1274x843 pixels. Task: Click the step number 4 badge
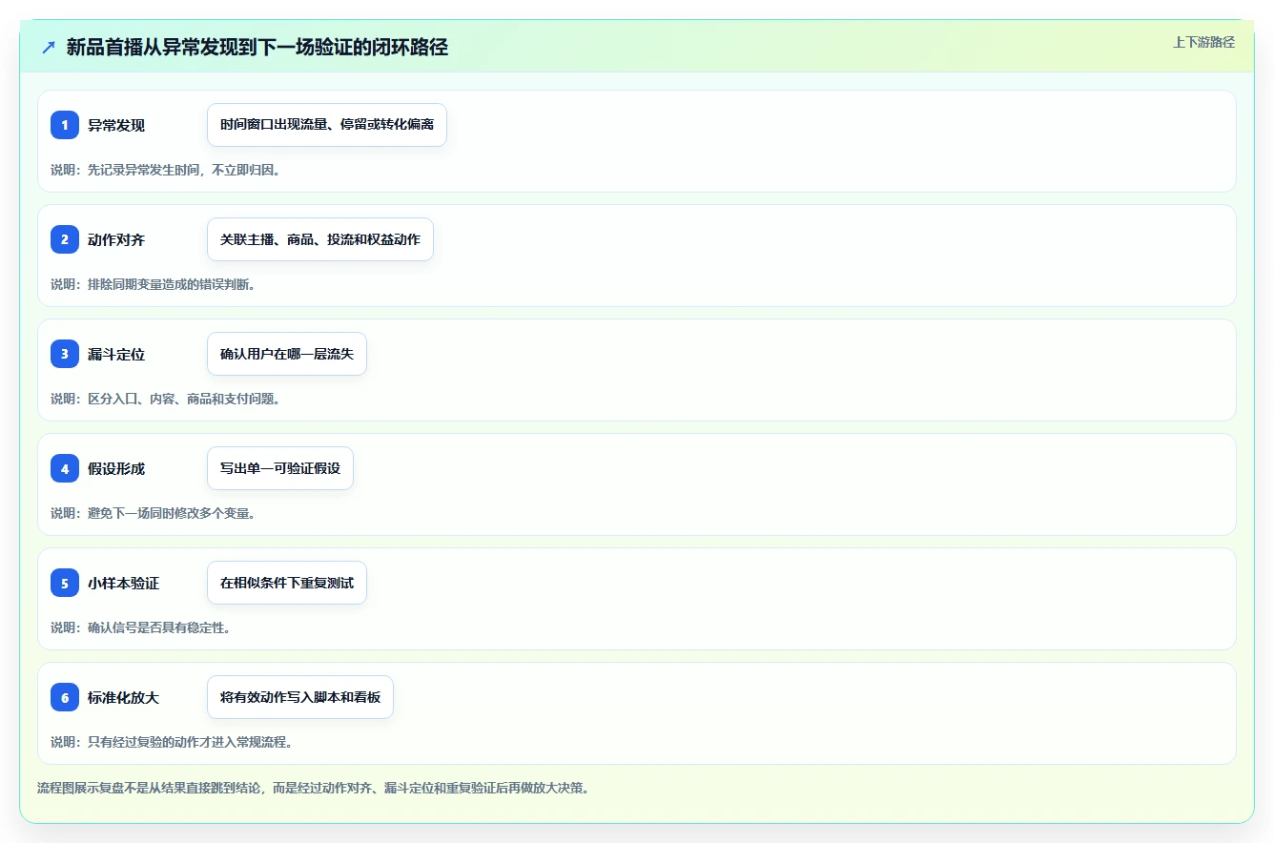[x=65, y=468]
